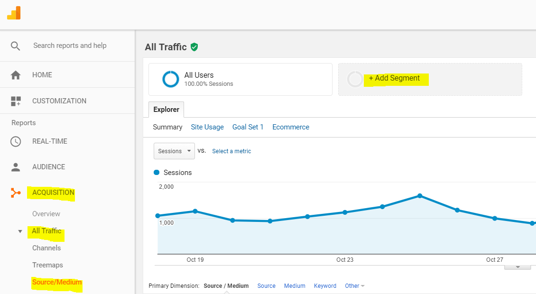Click the Audience person icon
Screen dimensions: 536x294
(16, 167)
